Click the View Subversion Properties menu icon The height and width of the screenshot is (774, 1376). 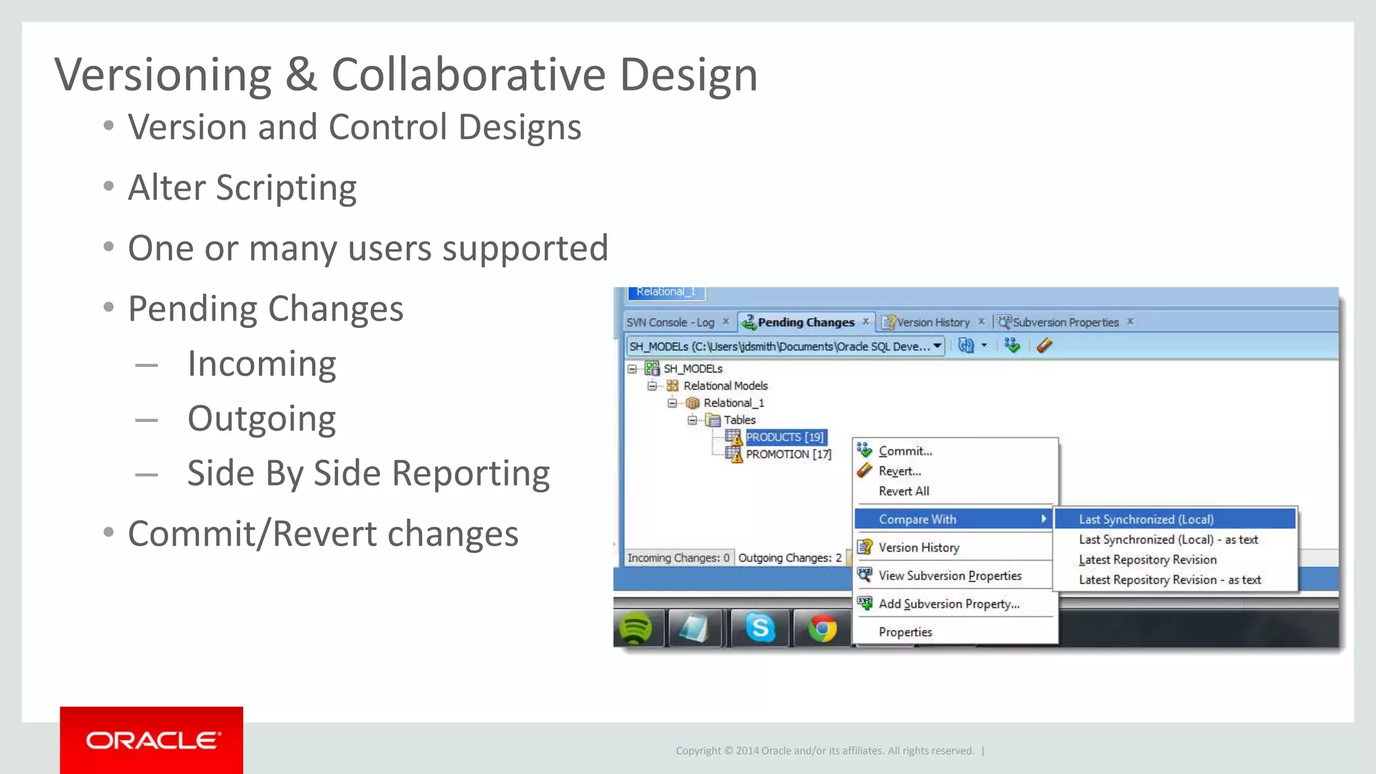point(865,575)
